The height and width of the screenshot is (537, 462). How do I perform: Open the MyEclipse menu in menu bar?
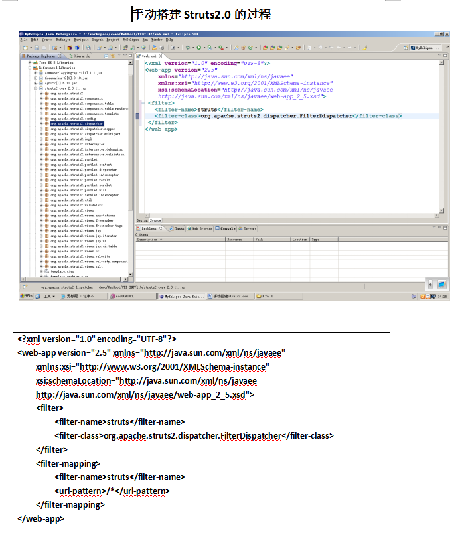click(x=129, y=40)
